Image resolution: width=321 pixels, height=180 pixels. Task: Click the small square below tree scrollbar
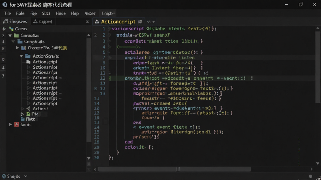tap(89, 164)
